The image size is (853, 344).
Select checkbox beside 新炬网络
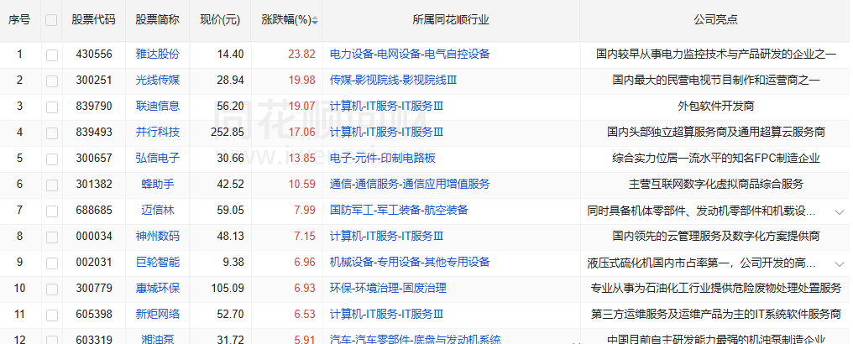(x=52, y=315)
